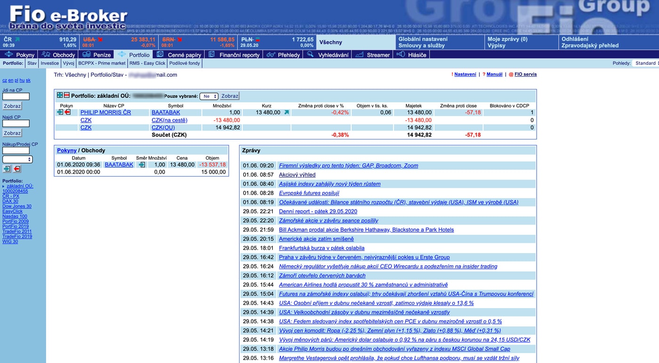
Task: Open the Pouze vybrané dropdown
Action: [209, 96]
